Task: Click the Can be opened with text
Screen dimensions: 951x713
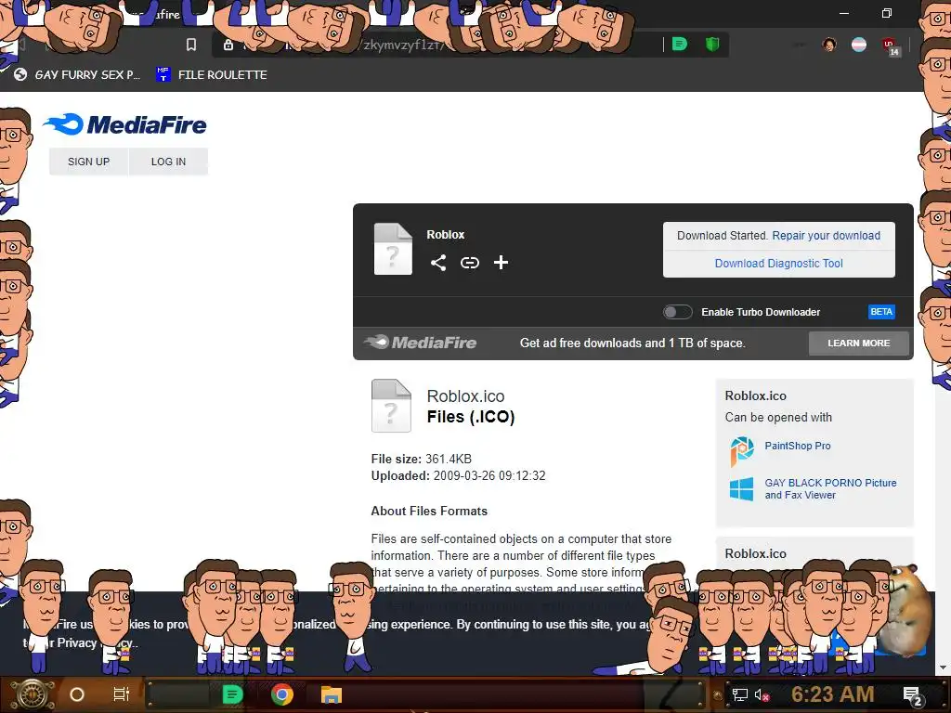Action: click(x=778, y=417)
